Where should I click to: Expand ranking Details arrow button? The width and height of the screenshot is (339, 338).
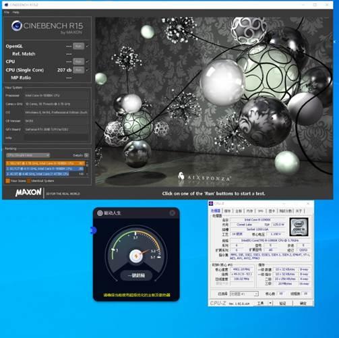(x=86, y=155)
